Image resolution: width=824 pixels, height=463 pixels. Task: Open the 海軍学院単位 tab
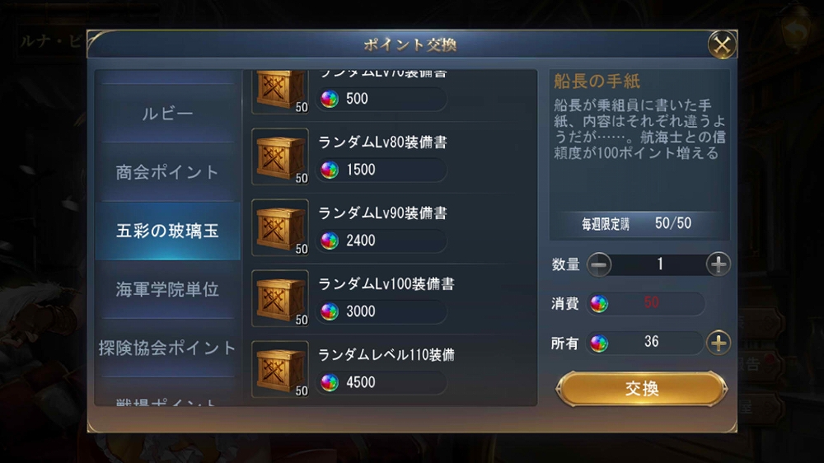pos(167,289)
